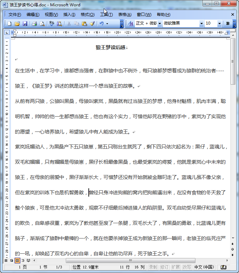Click the vertical scrollbar thumb
239x273 pixels.
233,61
